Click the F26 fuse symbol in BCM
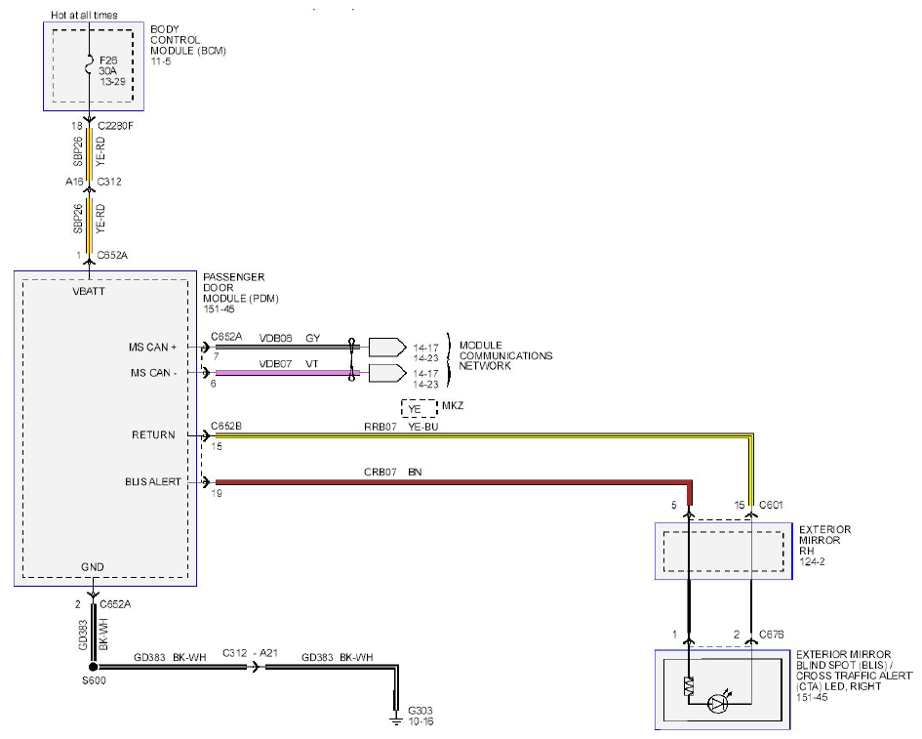Image resolution: width=922 pixels, height=739 pixels. 90,64
